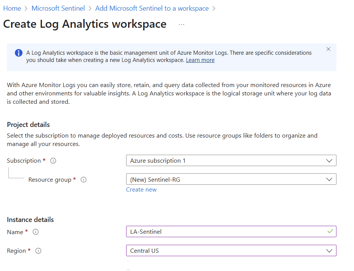Open Add Microsoft Sentinel to a workspace breadcrumb
The height and width of the screenshot is (271, 354).
[152, 8]
